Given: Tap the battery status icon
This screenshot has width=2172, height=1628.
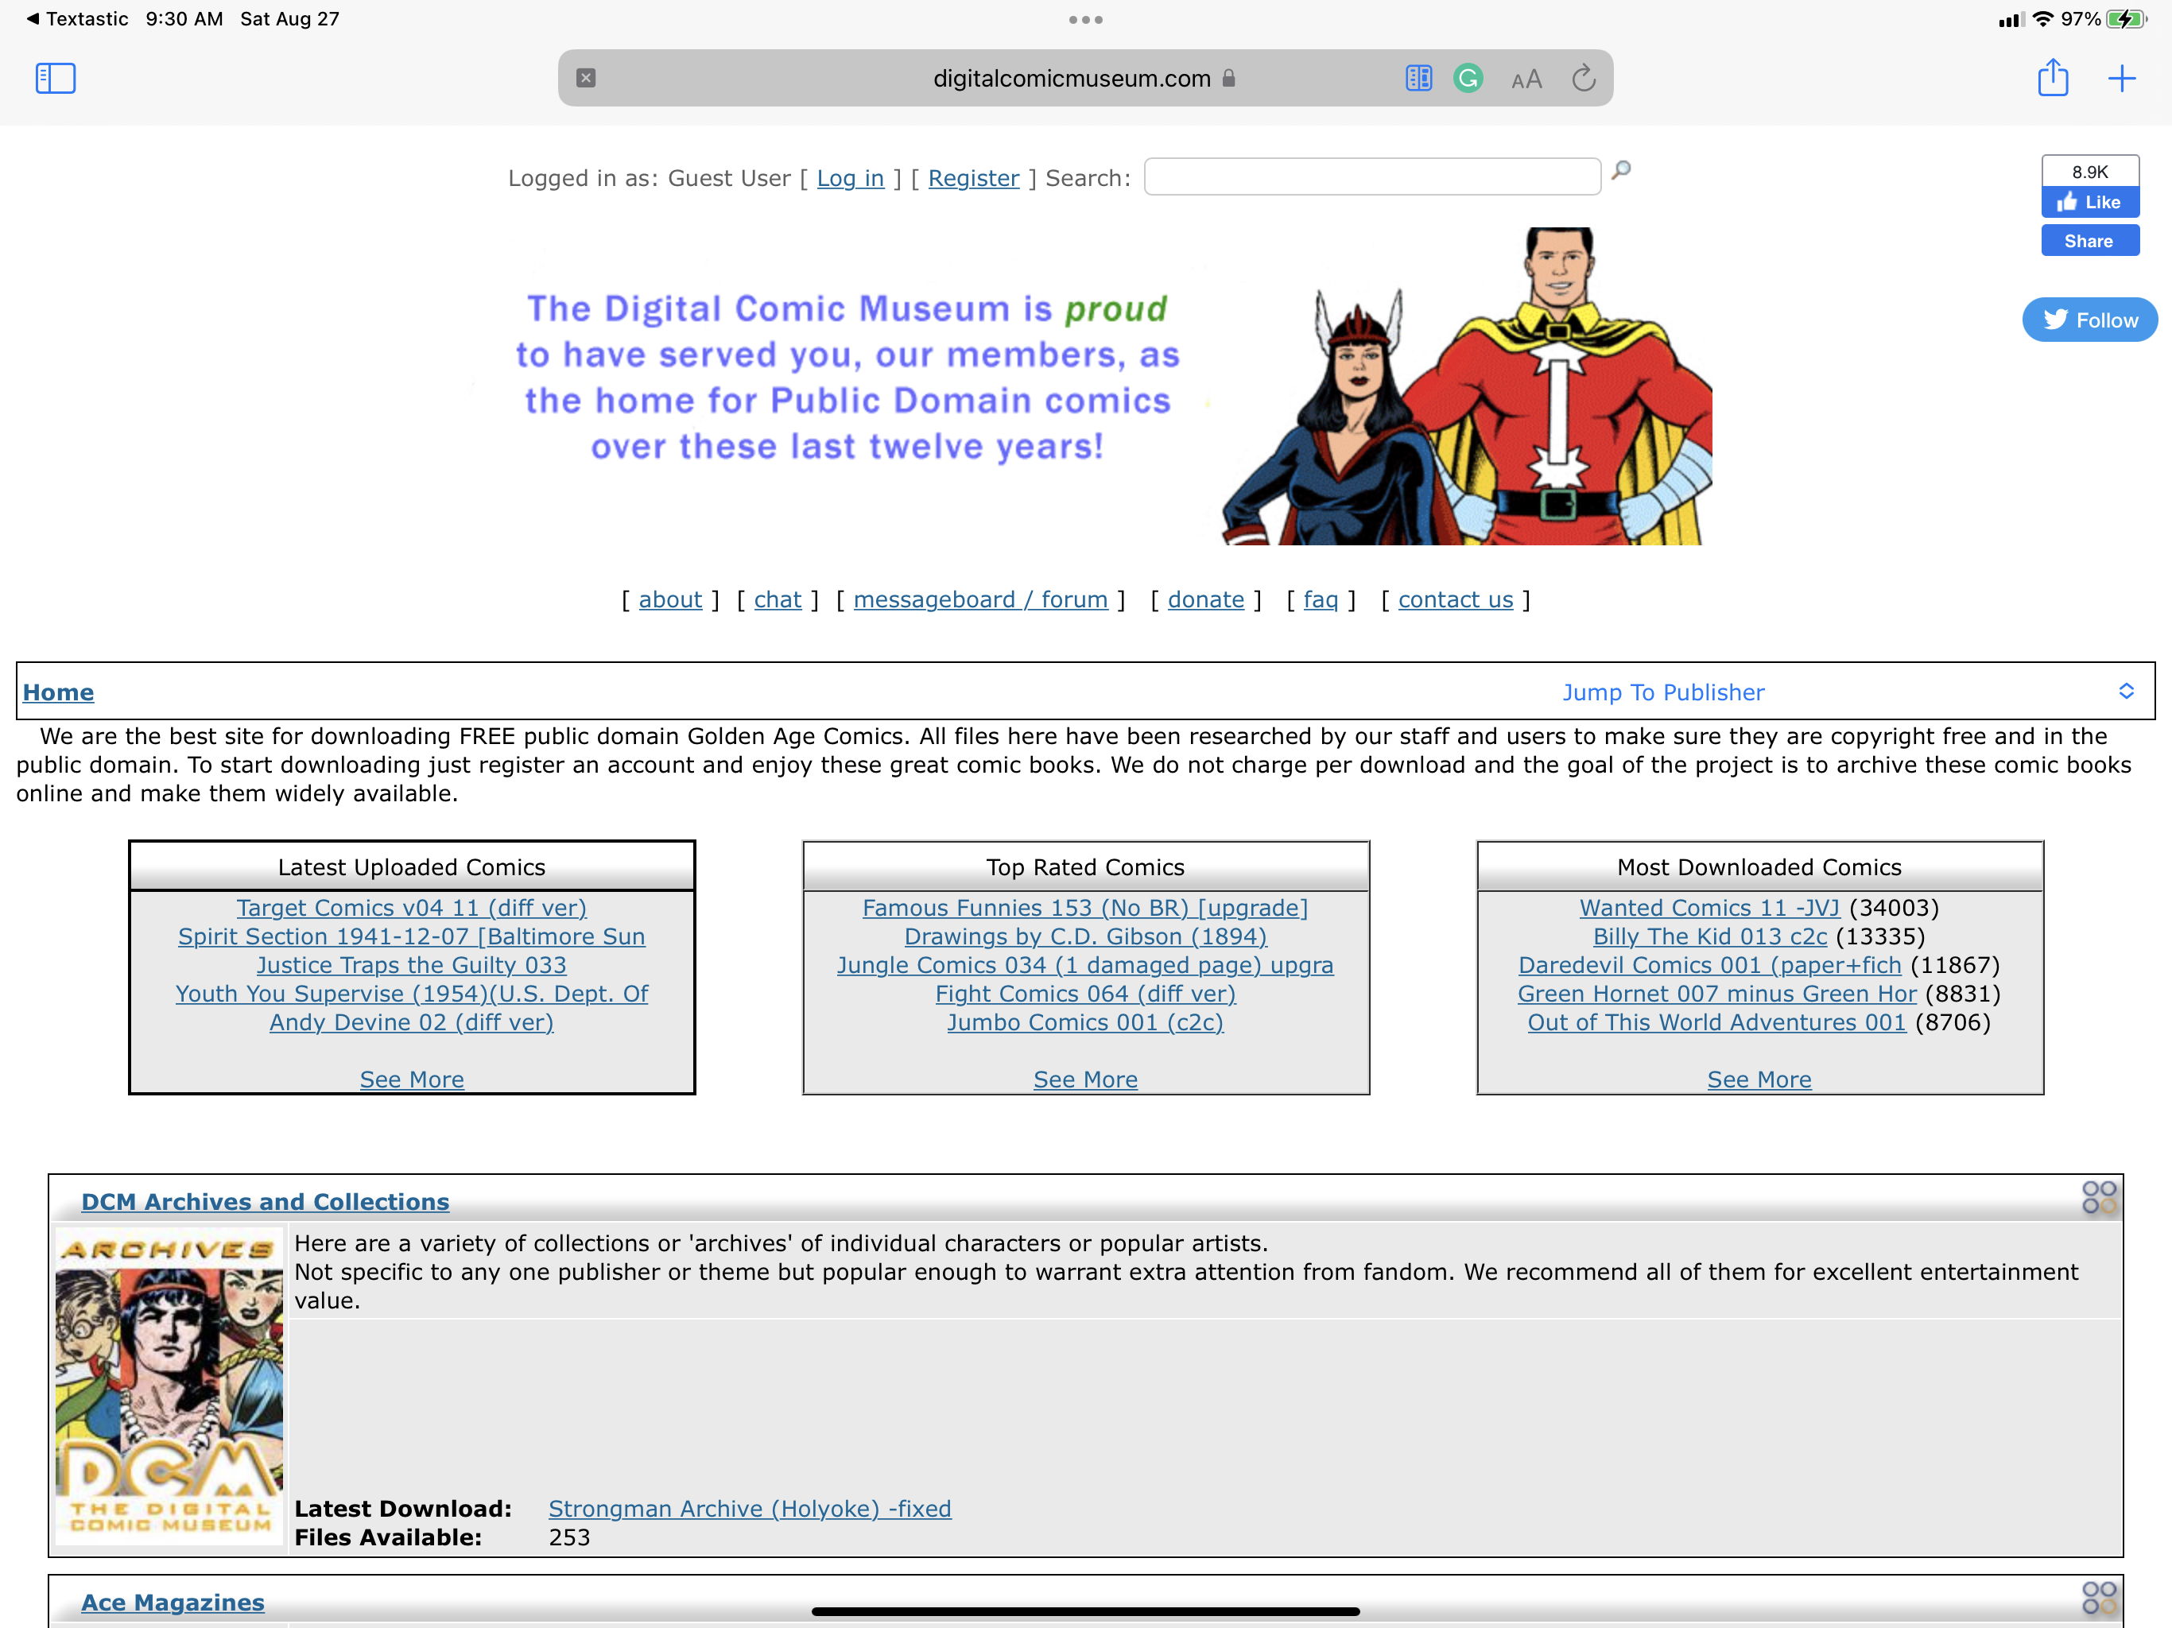Looking at the screenshot, I should coord(2126,18).
